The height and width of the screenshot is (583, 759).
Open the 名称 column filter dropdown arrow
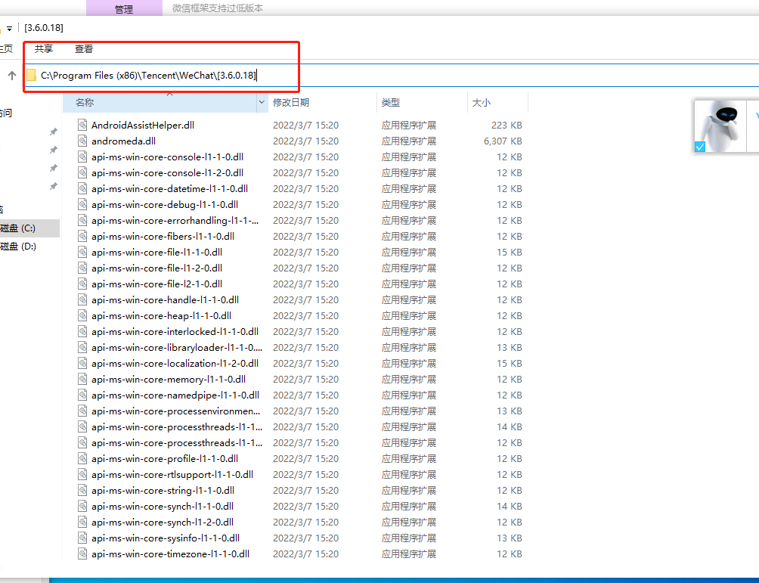coord(262,102)
